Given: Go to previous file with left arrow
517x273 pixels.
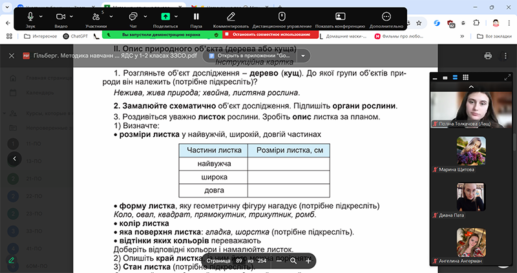Looking at the screenshot, I should click(14, 158).
